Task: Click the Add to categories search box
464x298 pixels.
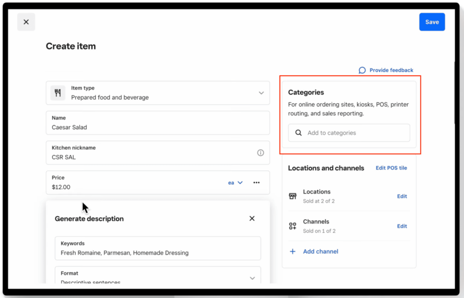Action: pyautogui.click(x=349, y=133)
